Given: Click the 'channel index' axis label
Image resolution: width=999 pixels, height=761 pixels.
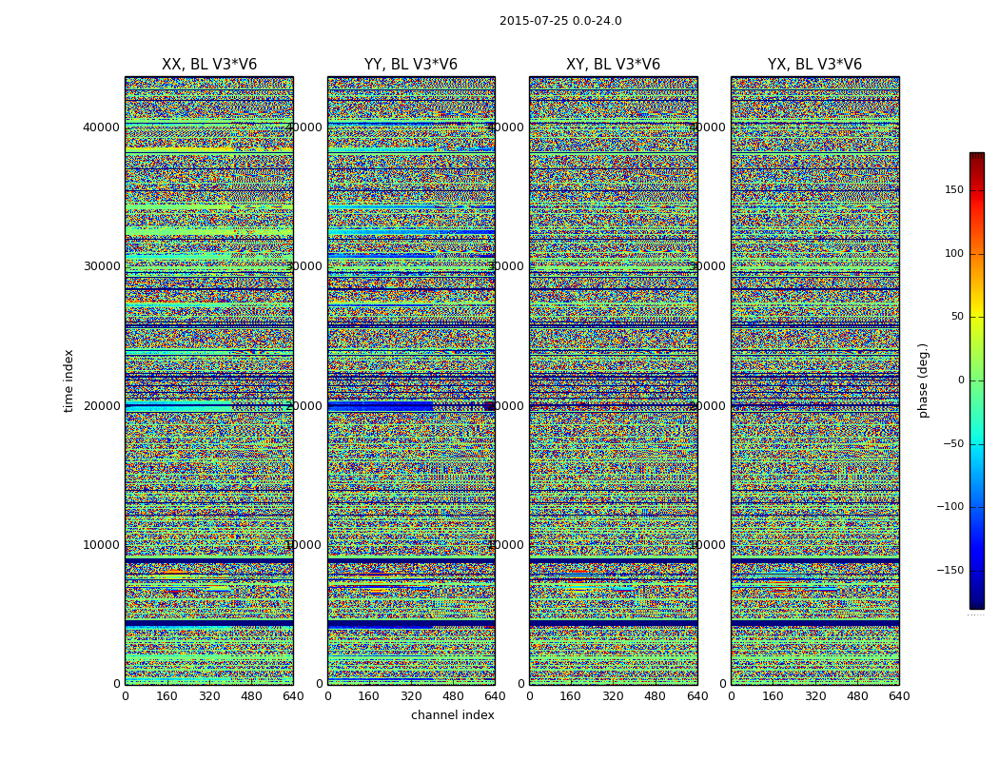Looking at the screenshot, I should (452, 715).
